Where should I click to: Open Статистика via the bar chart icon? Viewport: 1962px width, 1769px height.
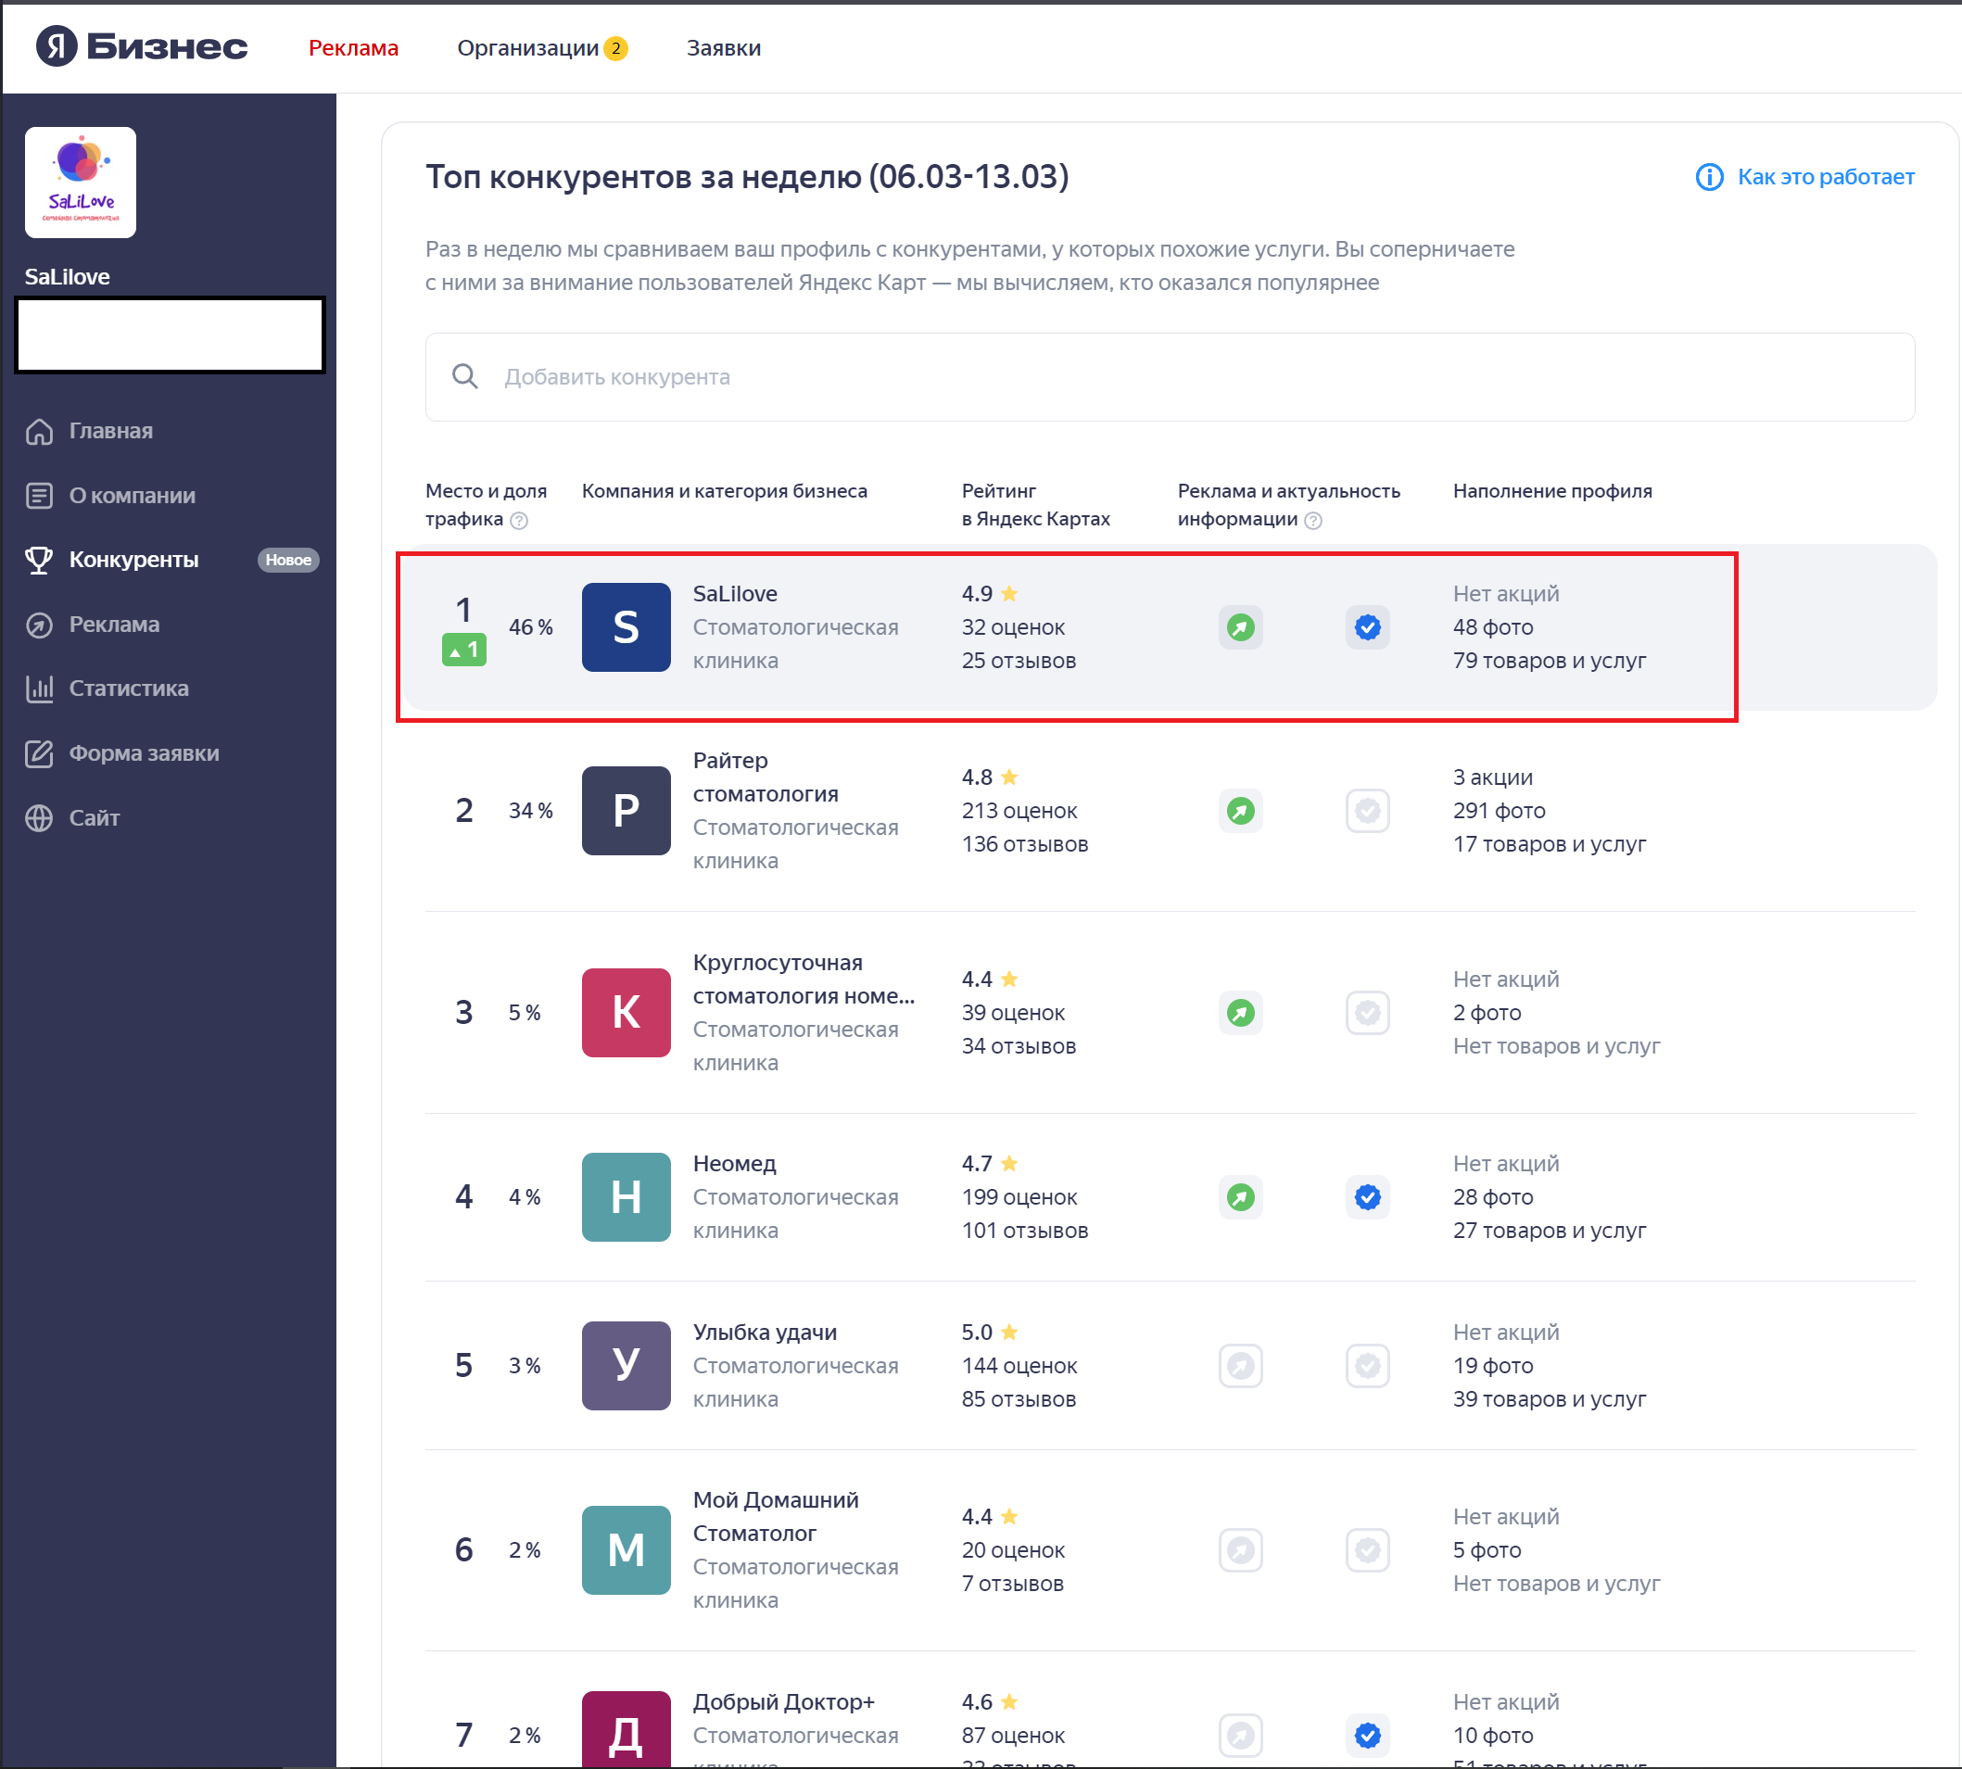(x=39, y=689)
